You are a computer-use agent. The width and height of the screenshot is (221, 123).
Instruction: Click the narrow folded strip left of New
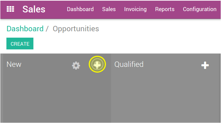pos(2,88)
